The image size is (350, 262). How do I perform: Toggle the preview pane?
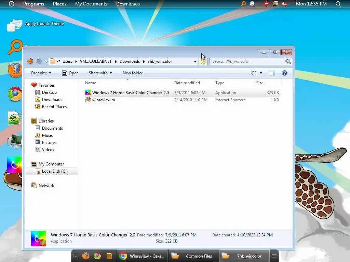[x=272, y=73]
